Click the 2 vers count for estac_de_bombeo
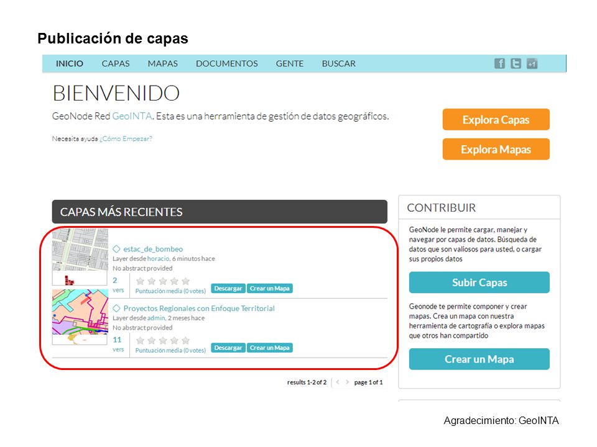The image size is (597, 447). pyautogui.click(x=118, y=284)
